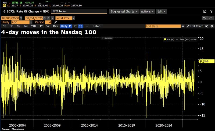215x131 pixels.
Task: Click the G 3072: Rate Of Change 4 NDX title
Action: [x=26, y=11]
